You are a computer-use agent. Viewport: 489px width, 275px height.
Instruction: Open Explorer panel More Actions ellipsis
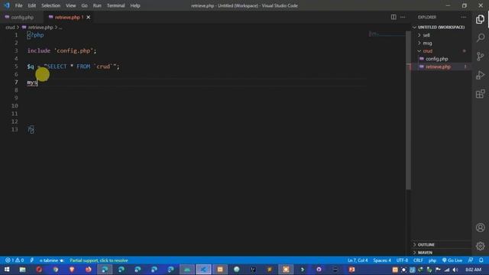point(464,17)
